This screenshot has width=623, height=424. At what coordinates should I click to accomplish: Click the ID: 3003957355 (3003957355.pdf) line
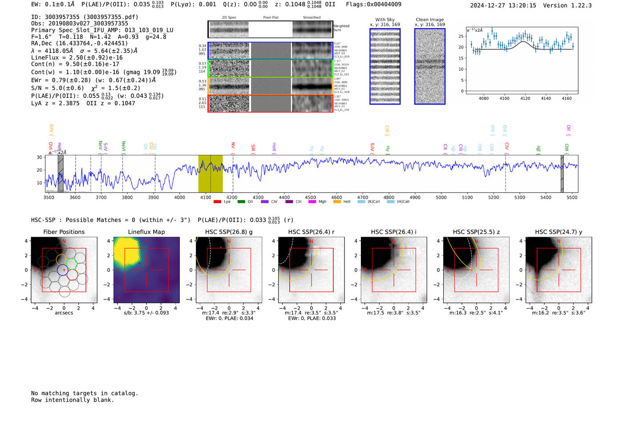pyautogui.click(x=85, y=17)
